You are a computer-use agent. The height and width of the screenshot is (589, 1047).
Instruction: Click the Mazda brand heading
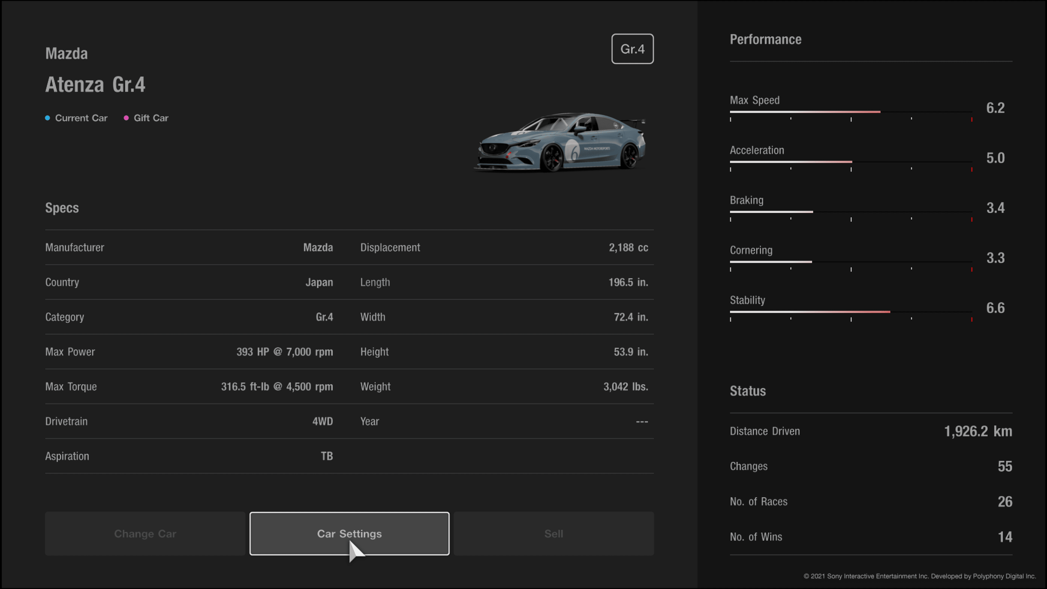66,54
